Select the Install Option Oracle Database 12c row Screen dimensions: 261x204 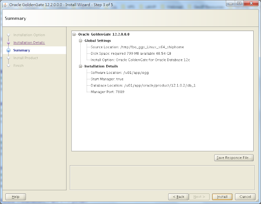click(140, 60)
